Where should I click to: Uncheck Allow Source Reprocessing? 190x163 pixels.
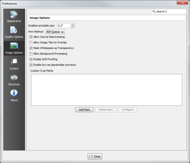(x=31, y=37)
